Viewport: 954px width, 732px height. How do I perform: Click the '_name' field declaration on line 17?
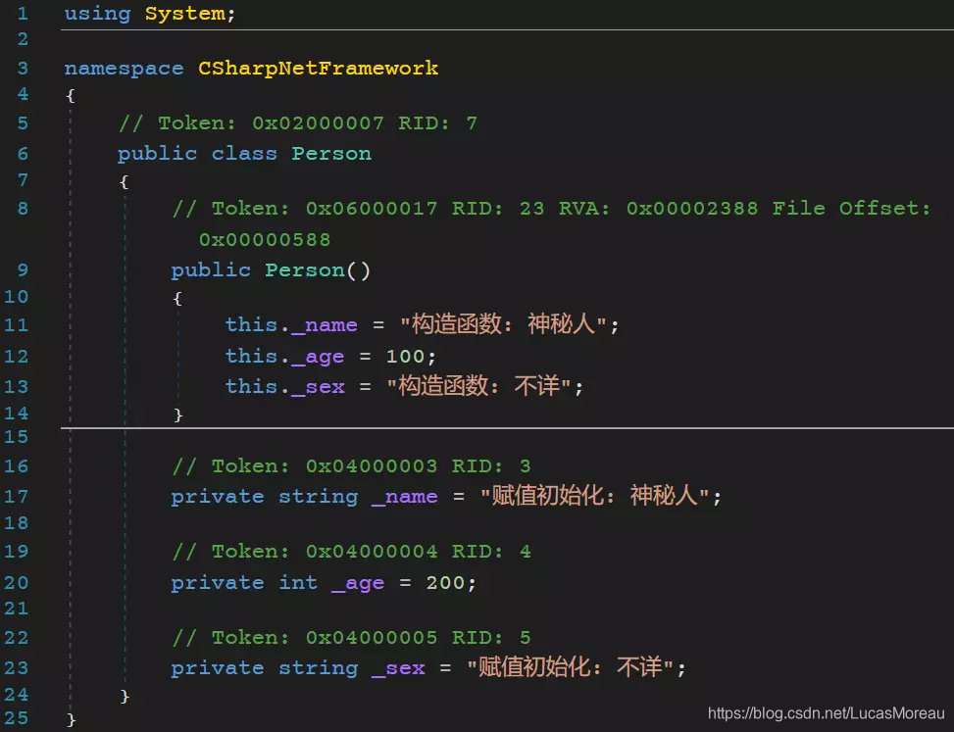click(405, 497)
